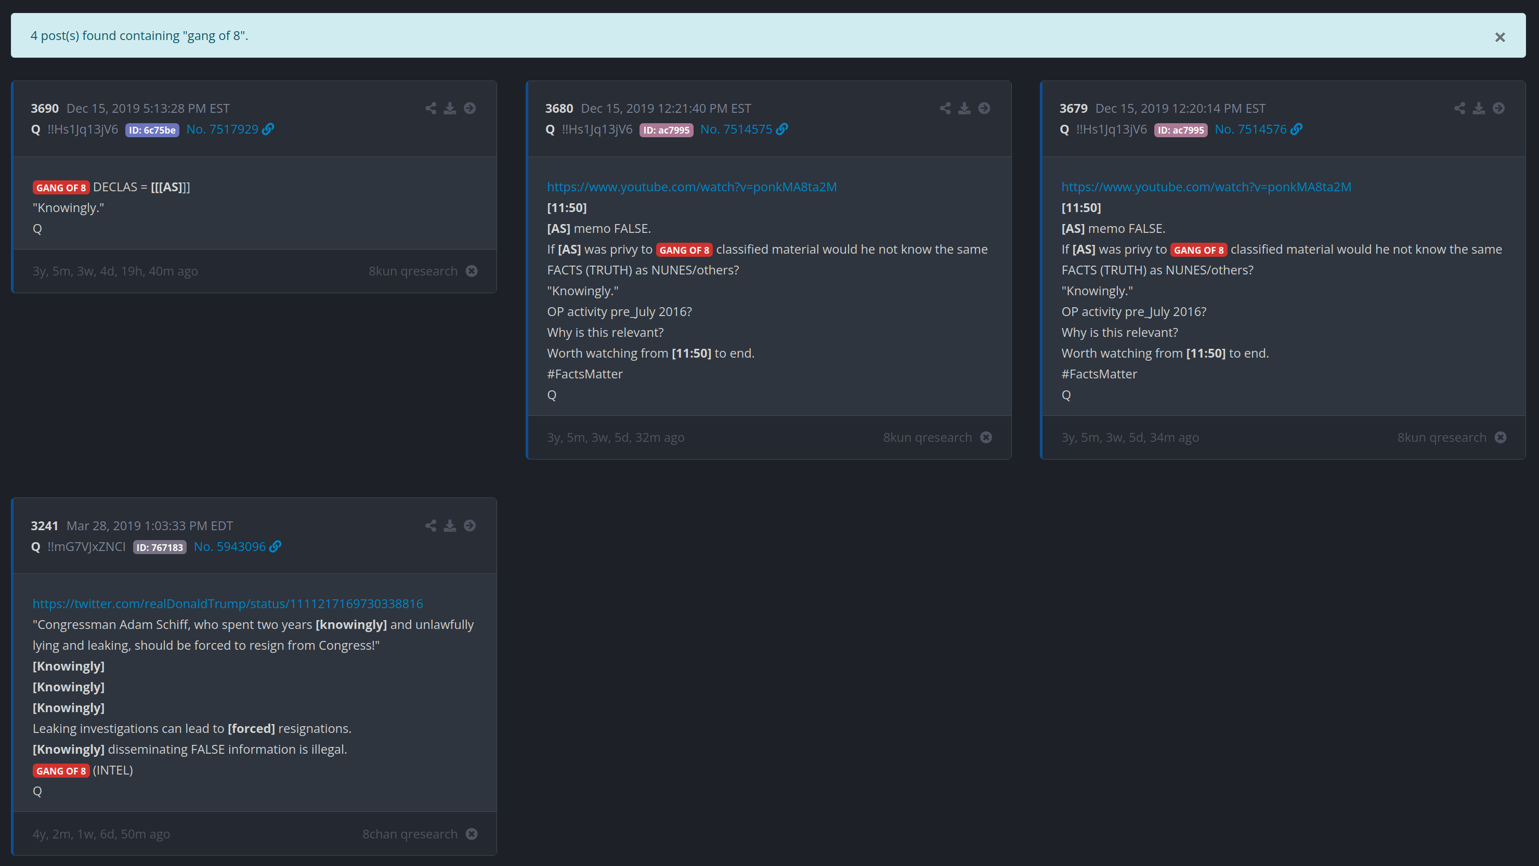1539x866 pixels.
Task: Click '8kun qresearch' label in post 3680
Action: pos(927,437)
